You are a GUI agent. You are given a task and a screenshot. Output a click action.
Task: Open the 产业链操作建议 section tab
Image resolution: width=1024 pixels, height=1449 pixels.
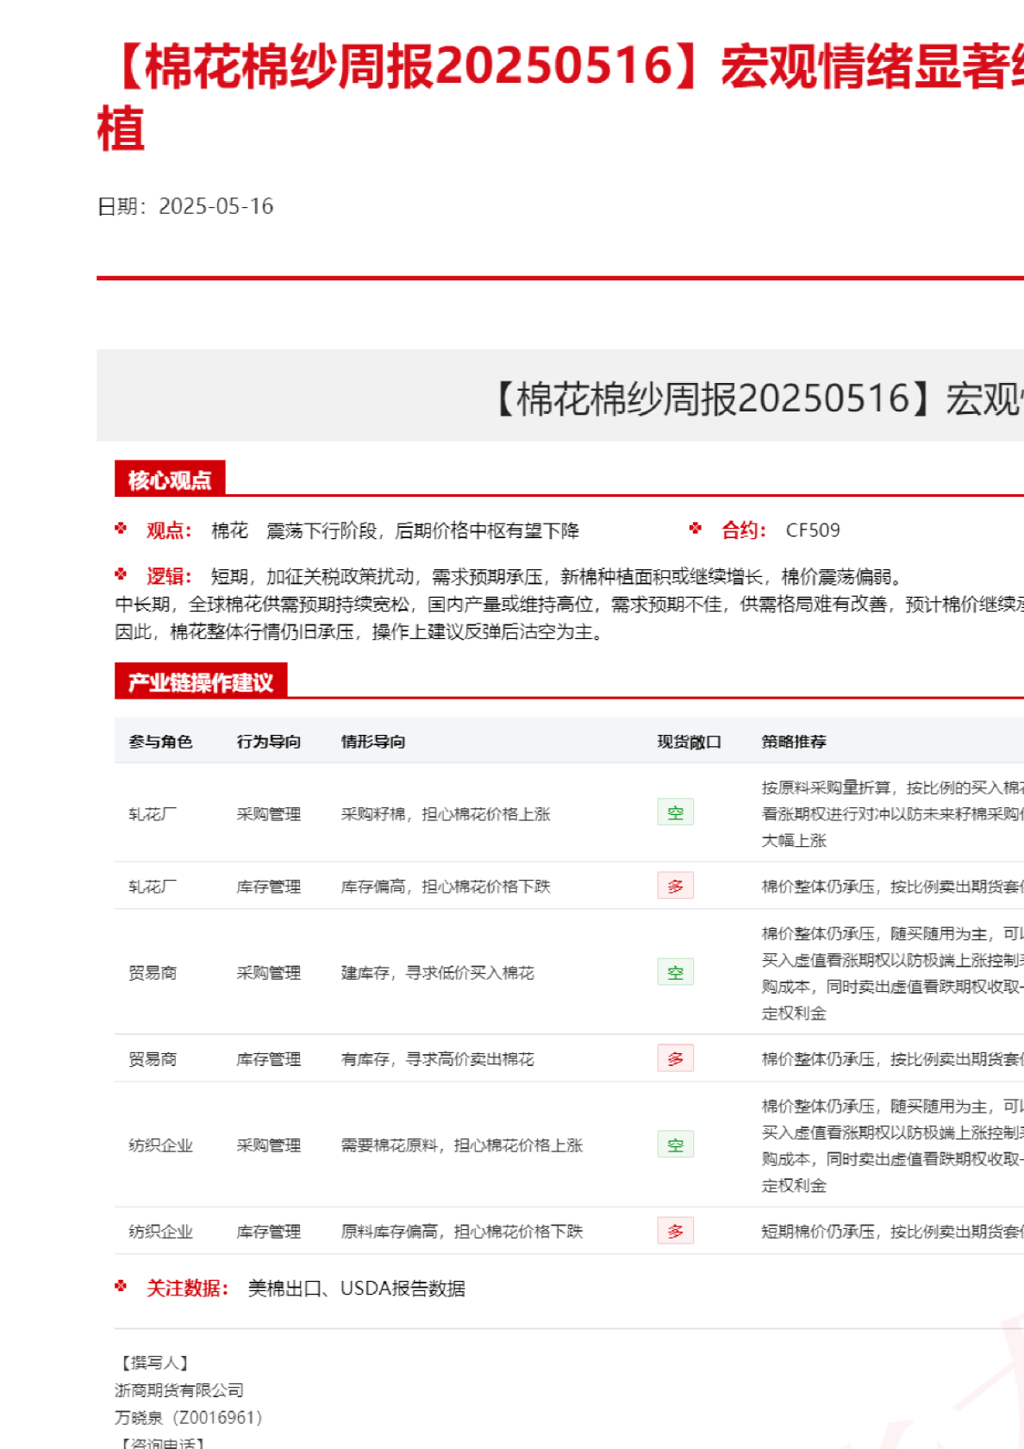201,682
